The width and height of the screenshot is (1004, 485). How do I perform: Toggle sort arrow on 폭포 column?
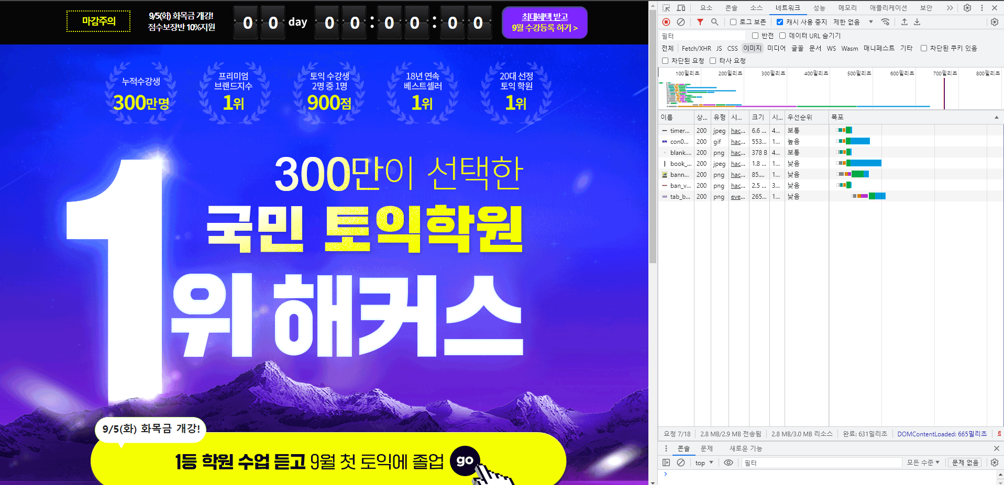(996, 117)
